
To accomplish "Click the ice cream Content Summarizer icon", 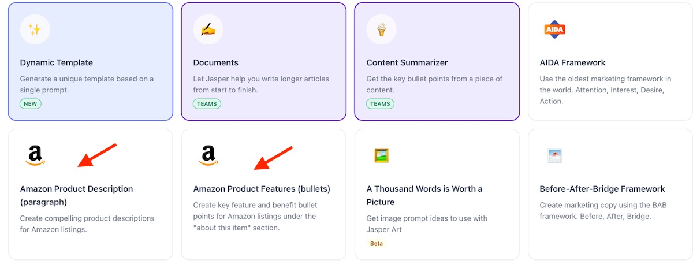I will point(381,29).
